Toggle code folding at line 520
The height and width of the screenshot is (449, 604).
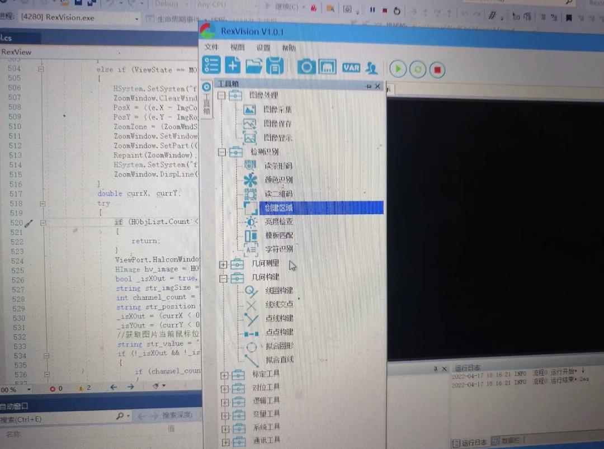point(43,223)
